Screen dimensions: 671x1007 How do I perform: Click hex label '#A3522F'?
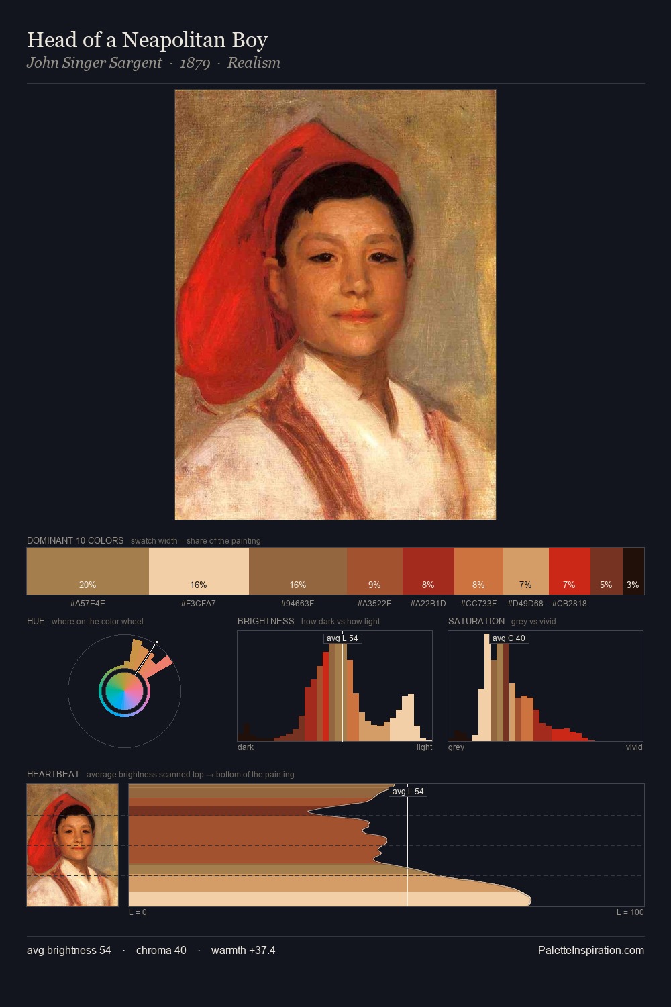pyautogui.click(x=374, y=603)
